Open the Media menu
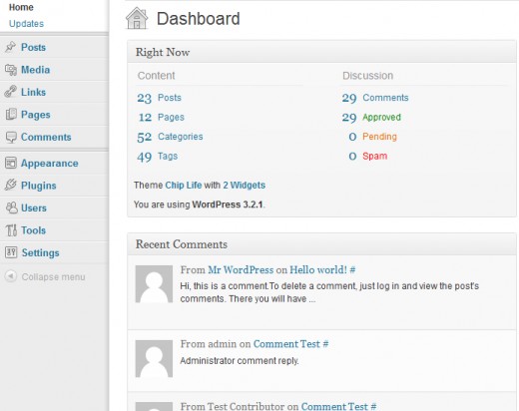Viewport: 519px width, 411px height. [36, 70]
